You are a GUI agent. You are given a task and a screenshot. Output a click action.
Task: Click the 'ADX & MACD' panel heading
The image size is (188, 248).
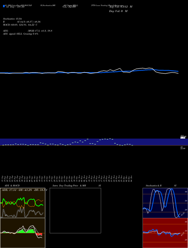12,186
